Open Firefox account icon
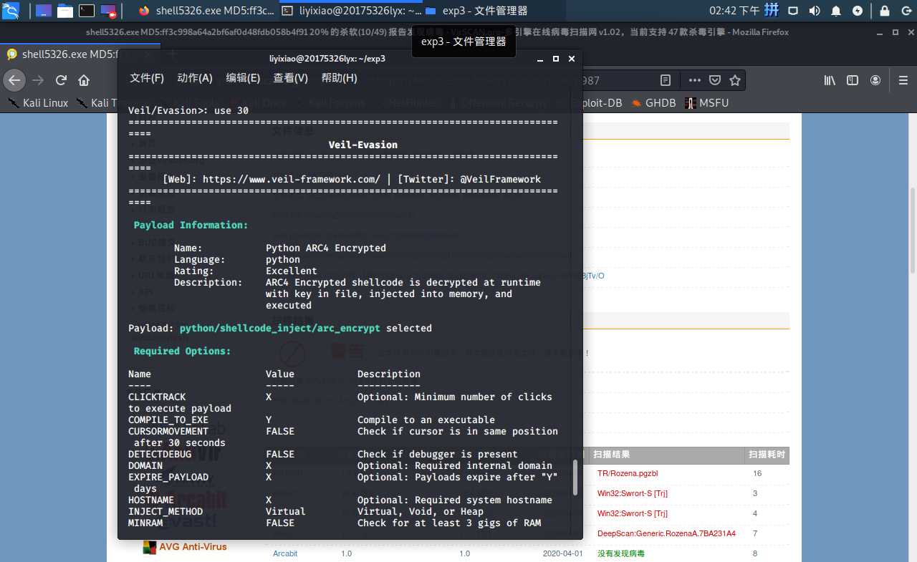The width and height of the screenshot is (917, 562). [875, 80]
